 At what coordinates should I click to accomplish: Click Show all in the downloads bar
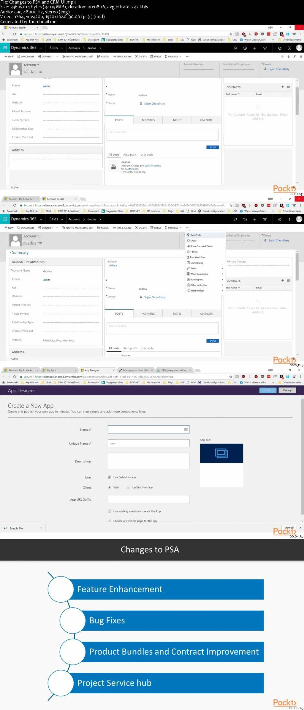[289, 528]
